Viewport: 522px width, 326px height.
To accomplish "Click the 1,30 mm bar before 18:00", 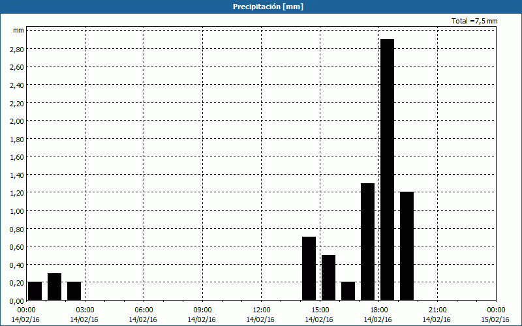I will click(367, 242).
